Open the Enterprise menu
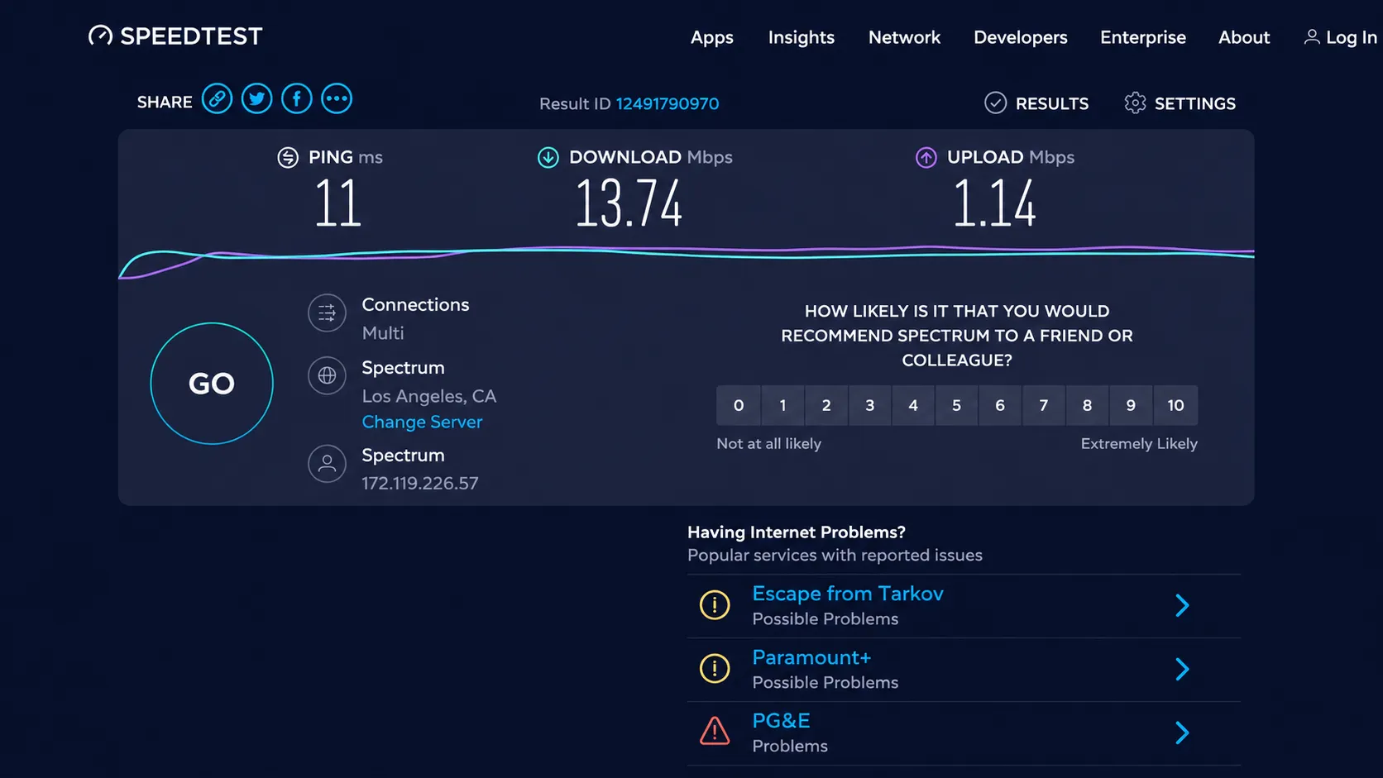This screenshot has width=1383, height=778. tap(1143, 37)
